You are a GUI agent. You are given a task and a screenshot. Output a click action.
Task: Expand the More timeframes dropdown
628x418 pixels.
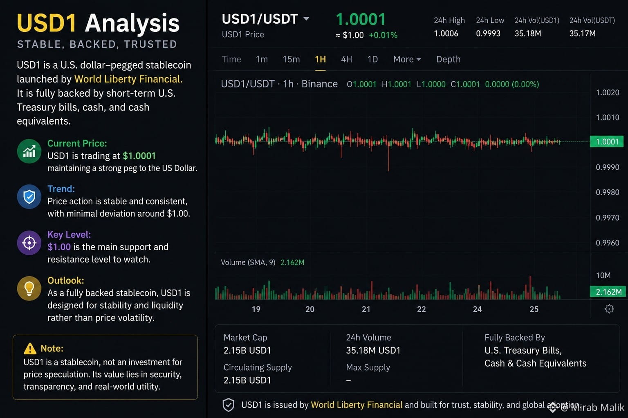pyautogui.click(x=407, y=59)
